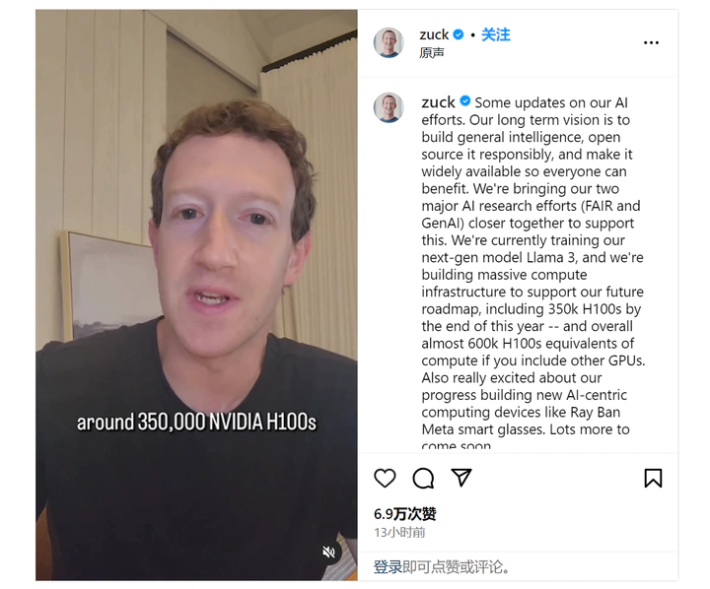The height and width of the screenshot is (589, 710).
Task: Save post with bookmark icon
Action: 653,478
